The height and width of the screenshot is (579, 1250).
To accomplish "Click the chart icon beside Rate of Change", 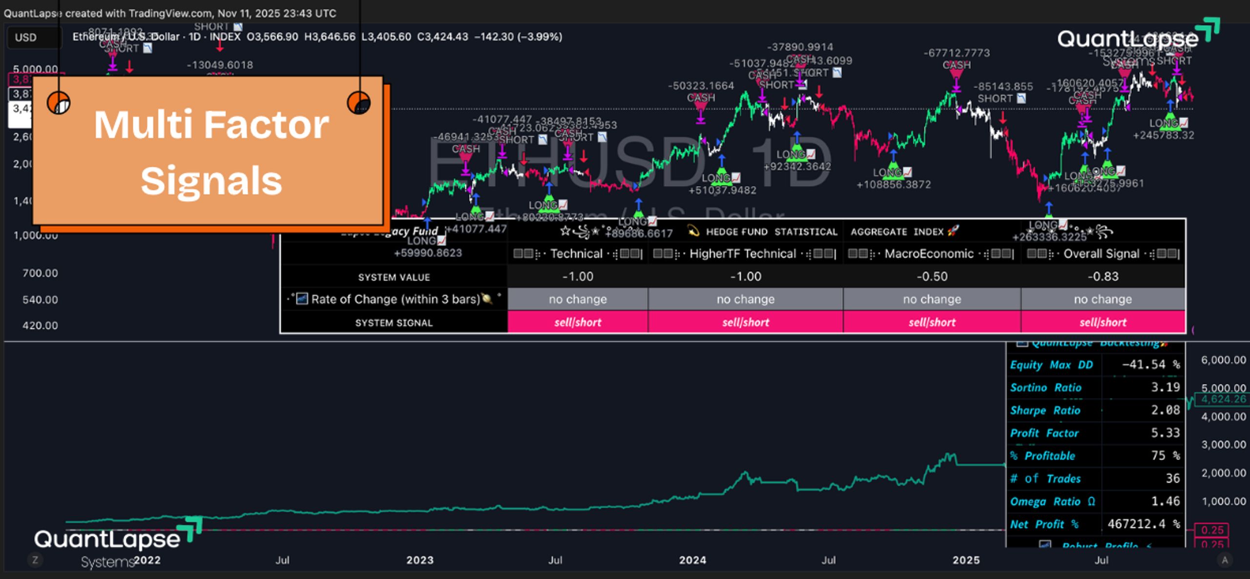I will pyautogui.click(x=302, y=299).
